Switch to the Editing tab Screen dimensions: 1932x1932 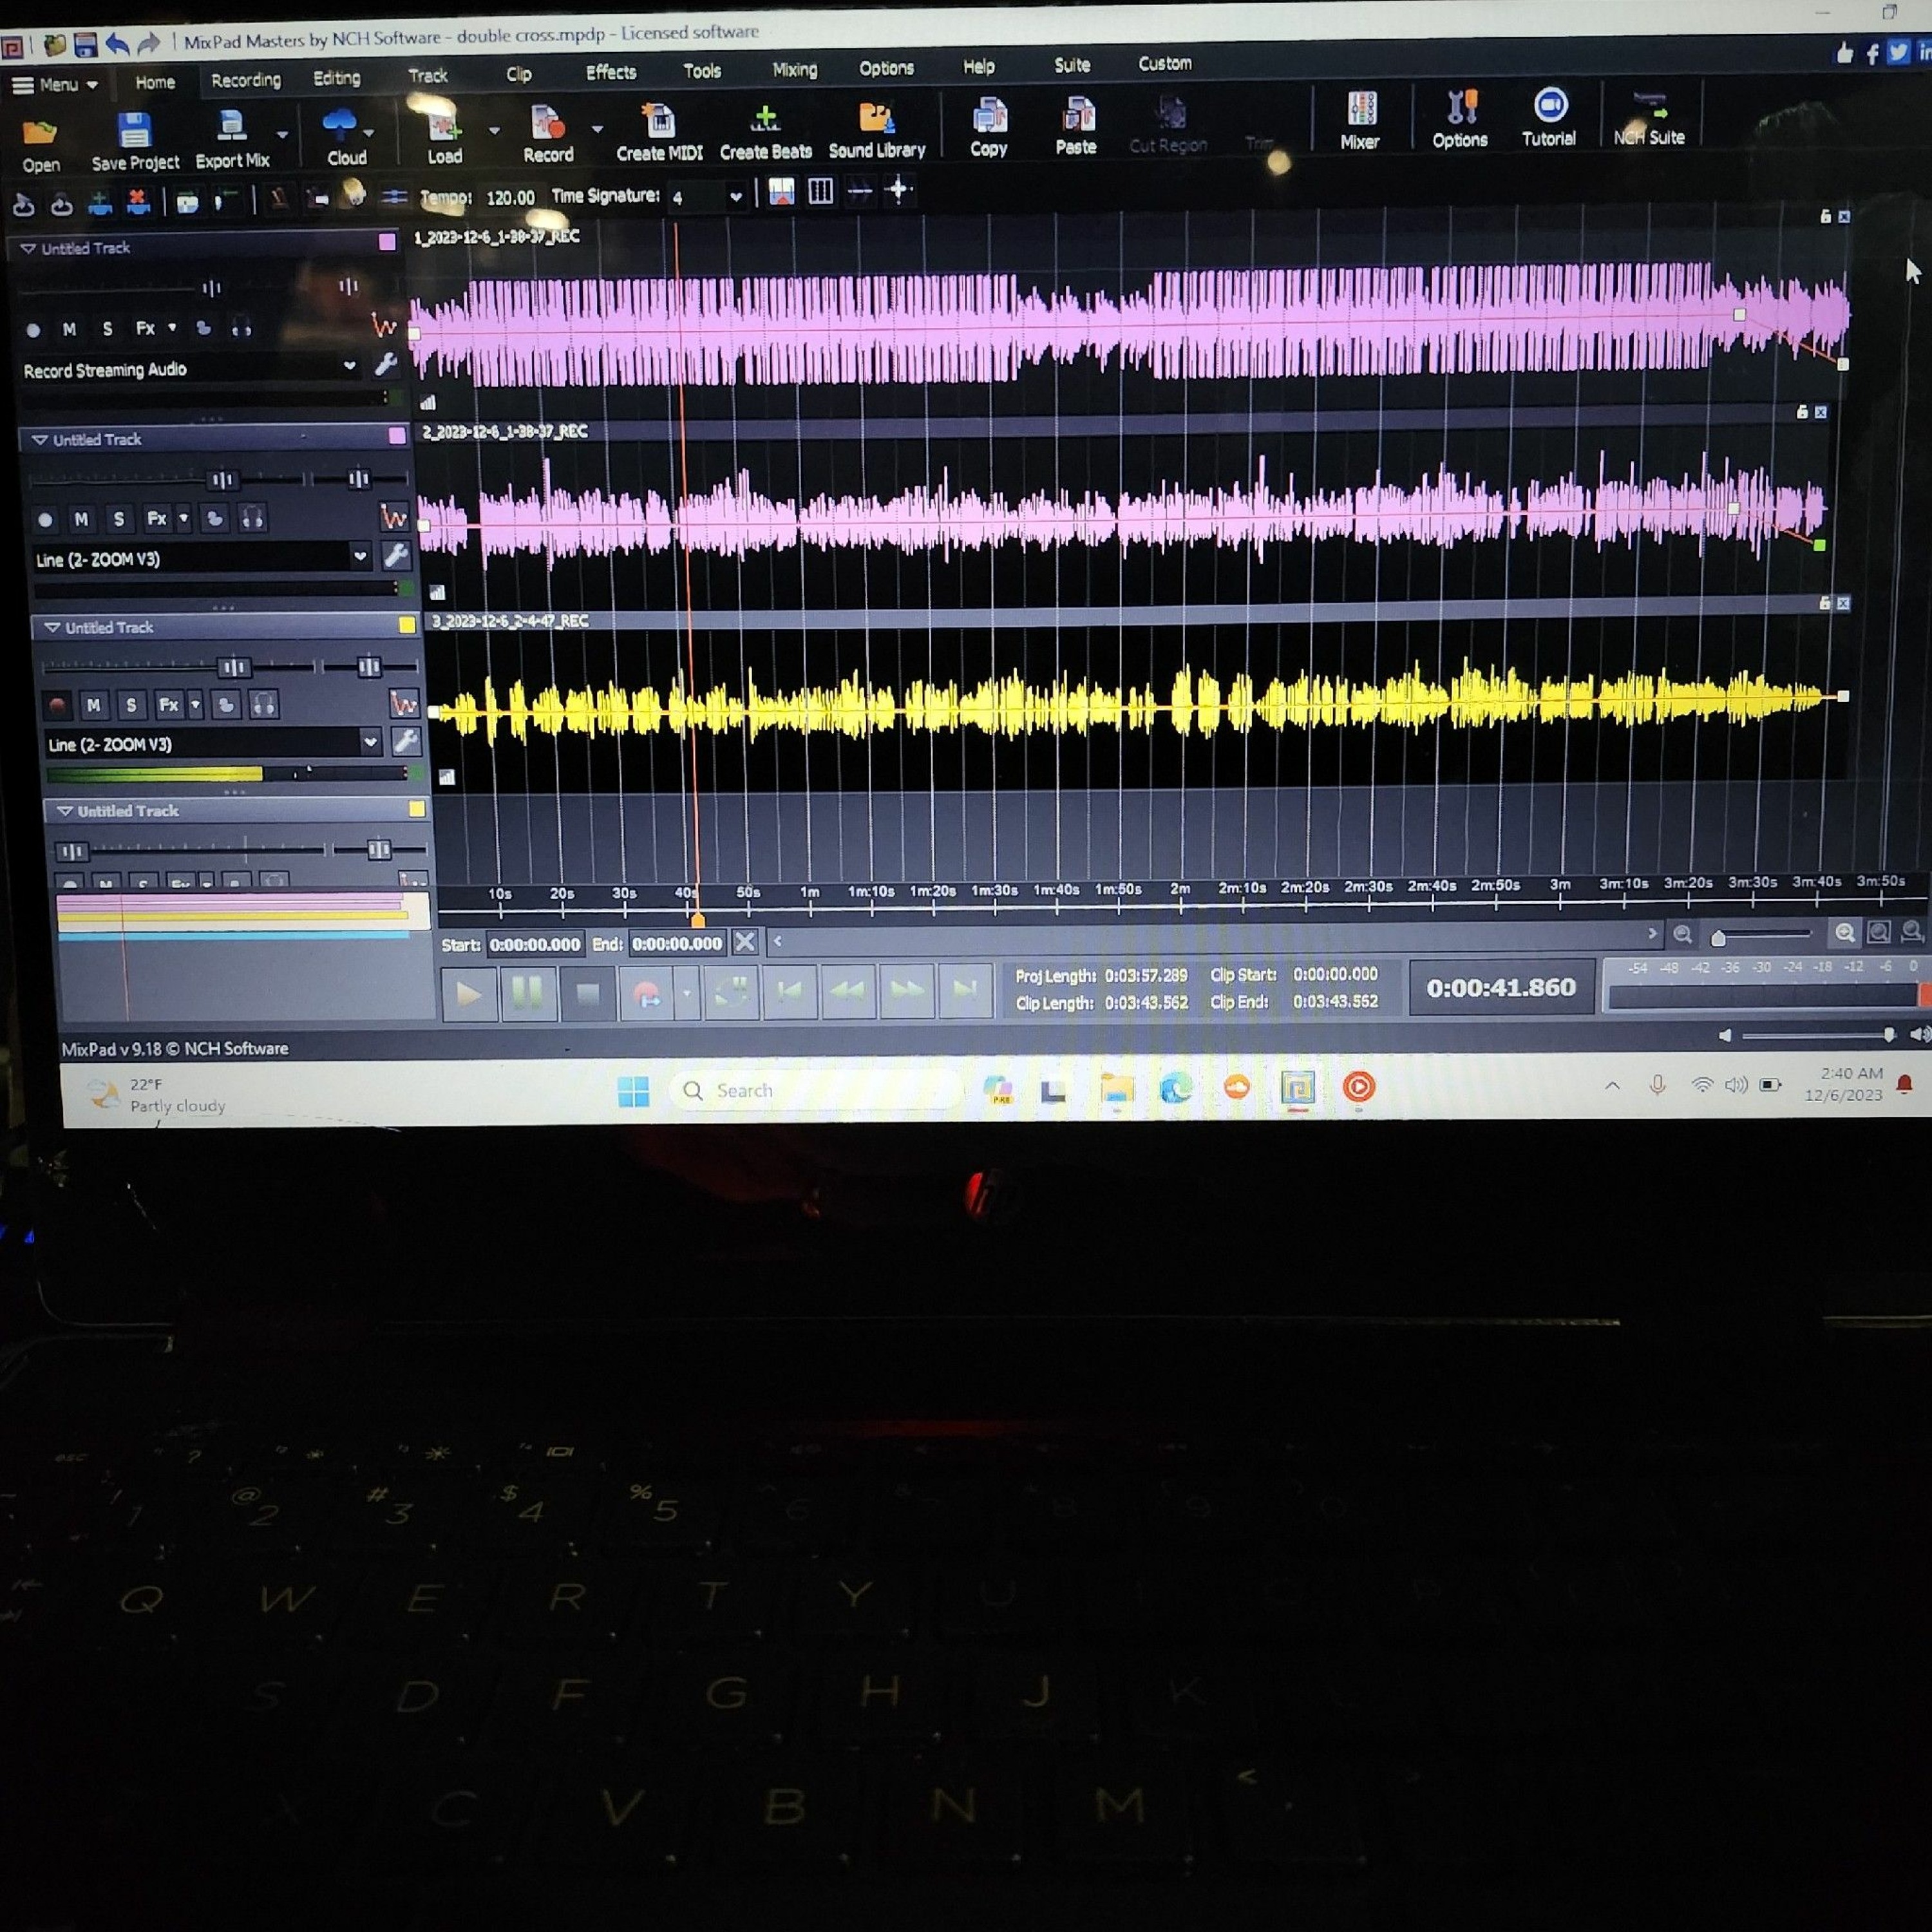(336, 78)
